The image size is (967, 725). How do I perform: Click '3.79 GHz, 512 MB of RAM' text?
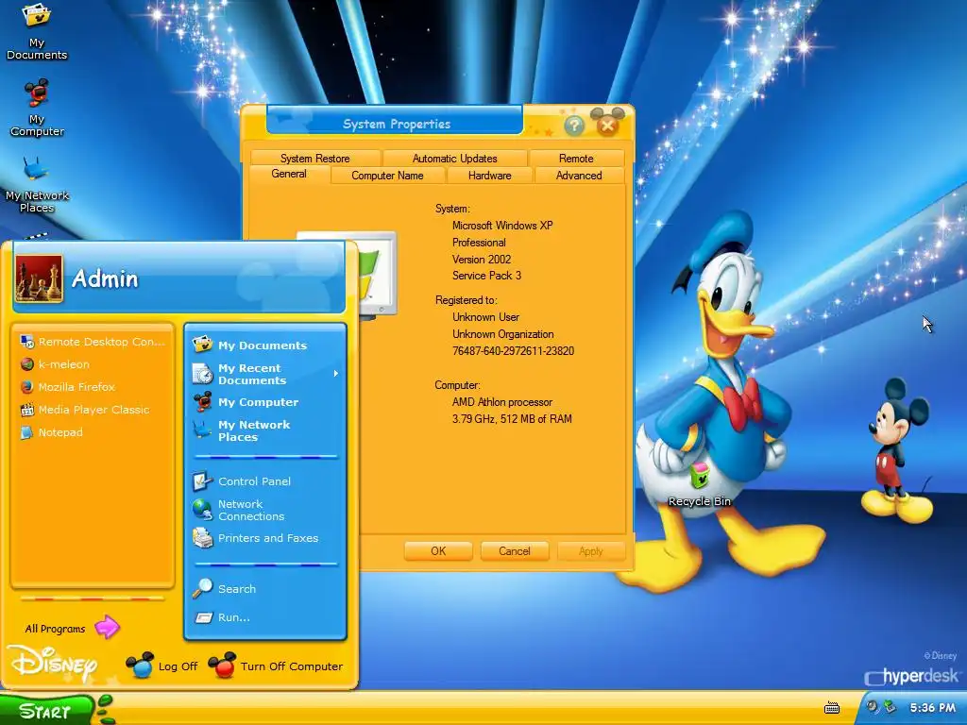tap(512, 418)
